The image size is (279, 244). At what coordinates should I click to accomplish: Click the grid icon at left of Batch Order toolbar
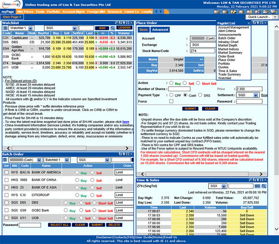[x=5, y=160]
